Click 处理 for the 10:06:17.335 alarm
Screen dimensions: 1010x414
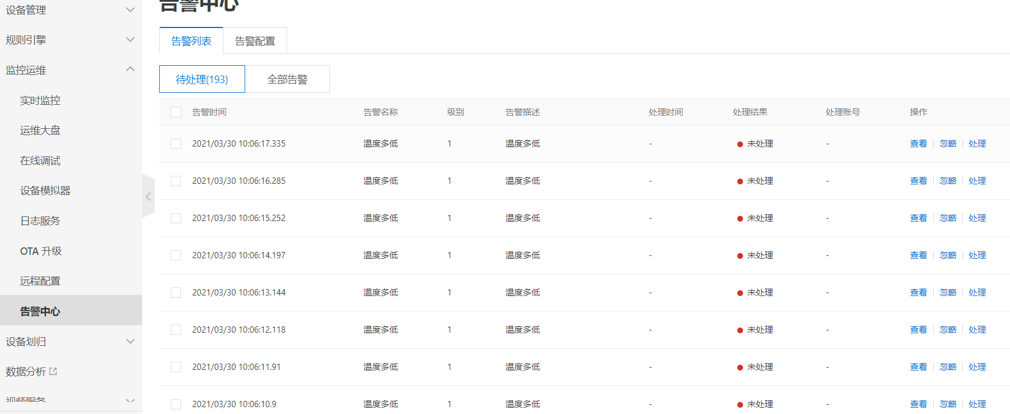(x=977, y=144)
